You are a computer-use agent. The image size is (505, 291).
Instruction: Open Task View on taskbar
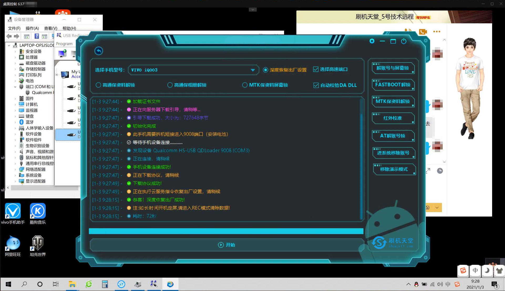(x=56, y=284)
